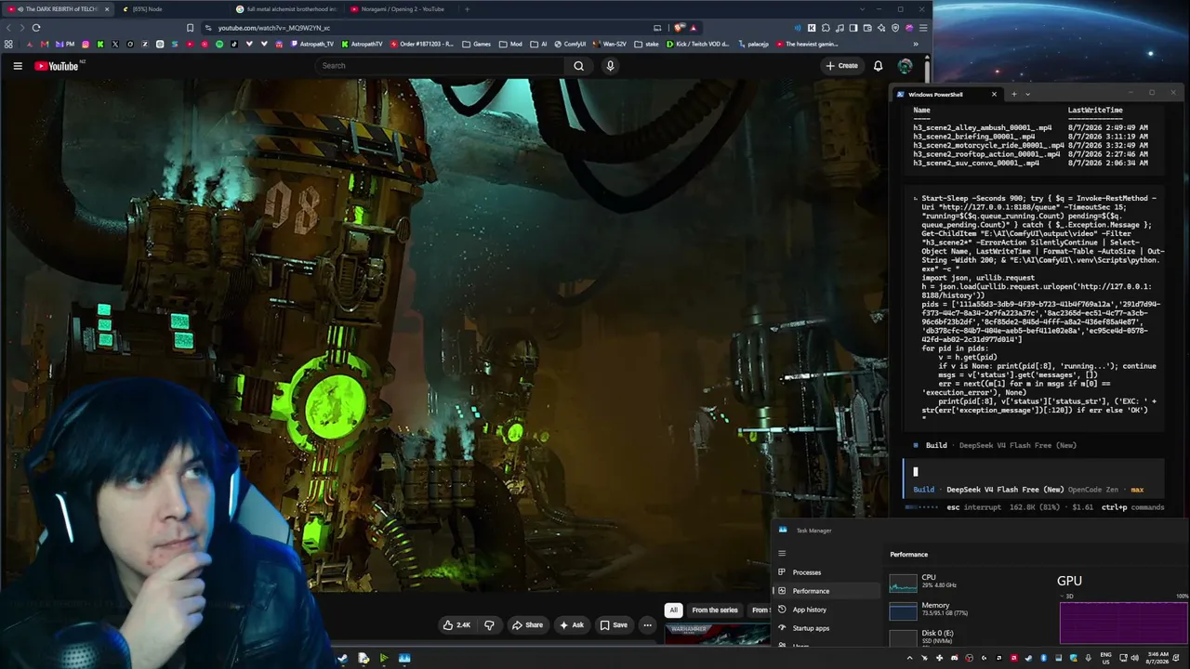Open the PowerShell tab dropdown arrow
The image size is (1190, 669).
tap(1027, 94)
